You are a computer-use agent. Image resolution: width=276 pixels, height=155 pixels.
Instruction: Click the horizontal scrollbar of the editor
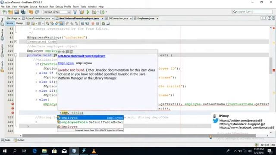coord(139,136)
